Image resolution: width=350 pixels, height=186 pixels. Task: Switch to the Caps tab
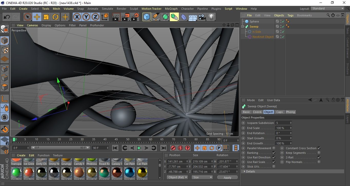pyautogui.click(x=279, y=112)
